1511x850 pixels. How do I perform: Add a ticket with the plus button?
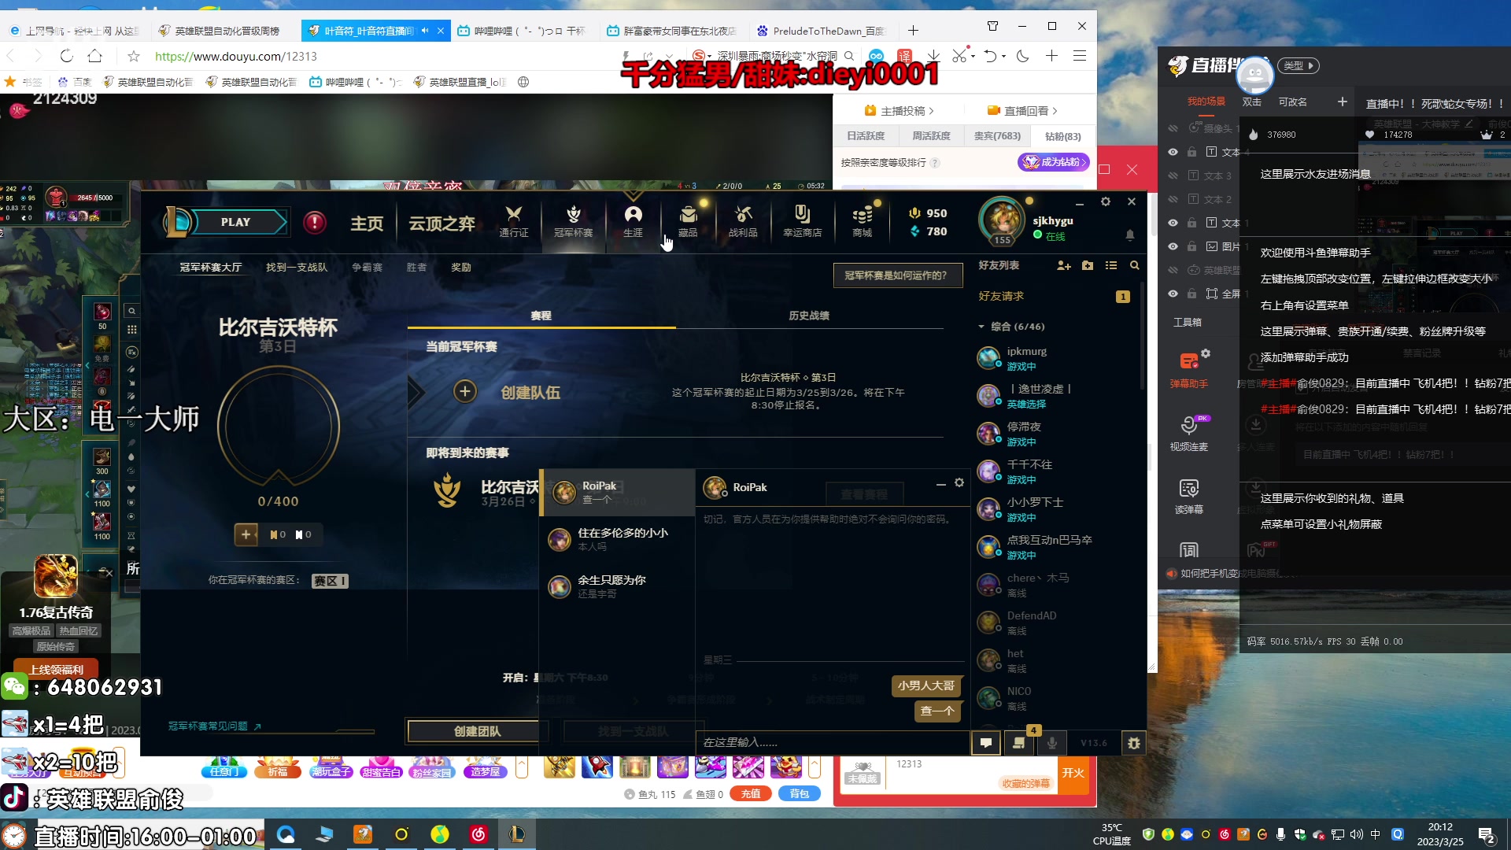pyautogui.click(x=246, y=534)
